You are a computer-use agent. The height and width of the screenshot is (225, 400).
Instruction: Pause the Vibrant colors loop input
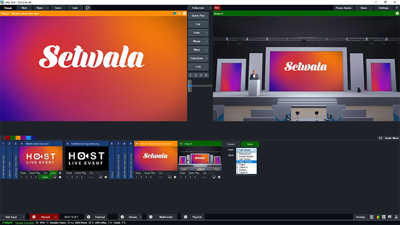tap(60, 173)
